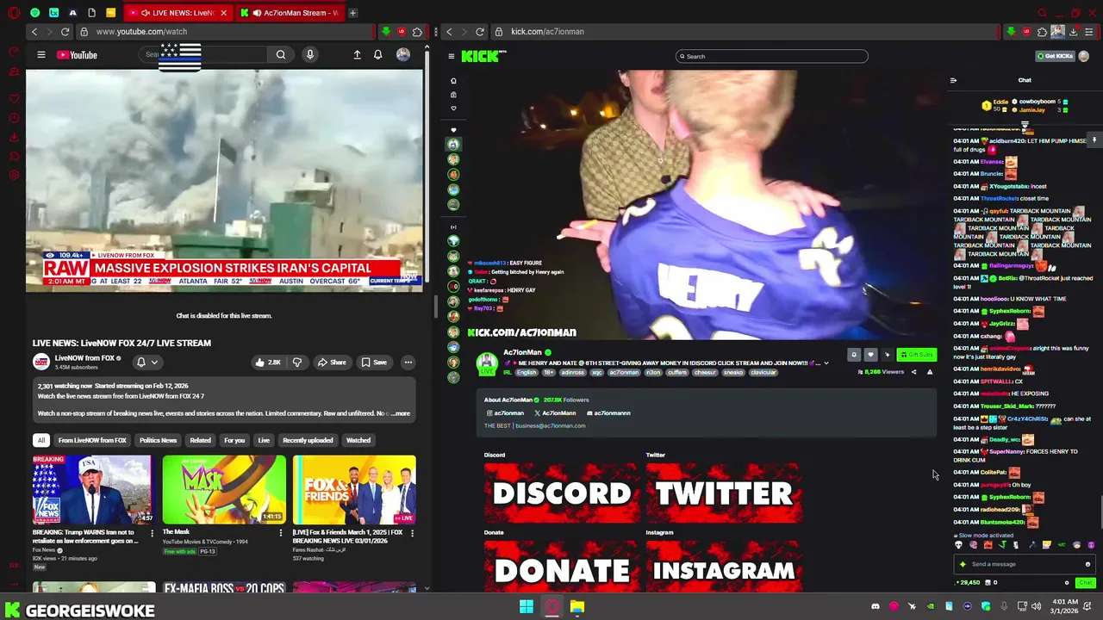Select the All filter chip
Viewport: 1103px width, 620px height.
pos(41,440)
